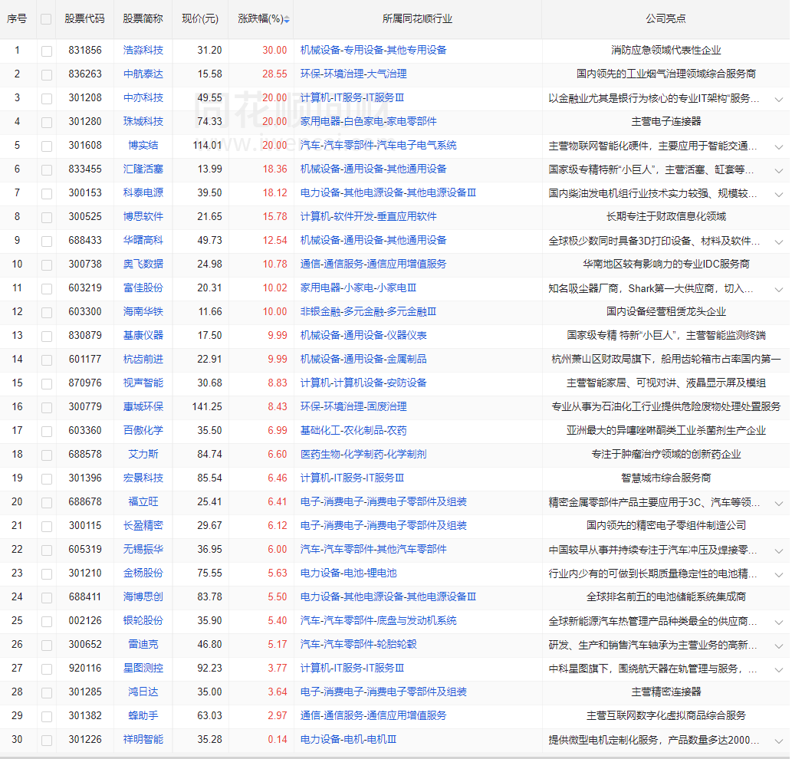The height and width of the screenshot is (759, 792).
Task: Expand 富佳股份 company highlight chevron
Action: coord(779,289)
